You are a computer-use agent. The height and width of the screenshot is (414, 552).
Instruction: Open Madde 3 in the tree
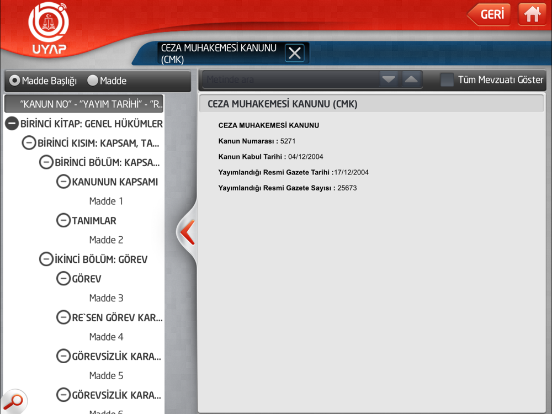pos(106,298)
